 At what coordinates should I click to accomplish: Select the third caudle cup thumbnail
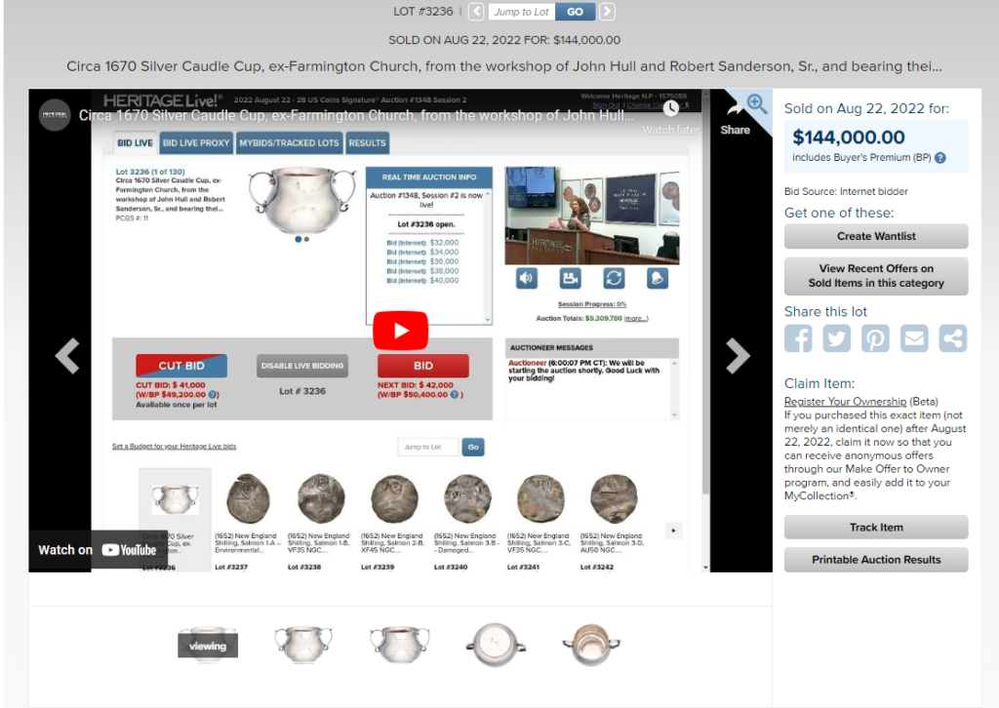tap(399, 645)
